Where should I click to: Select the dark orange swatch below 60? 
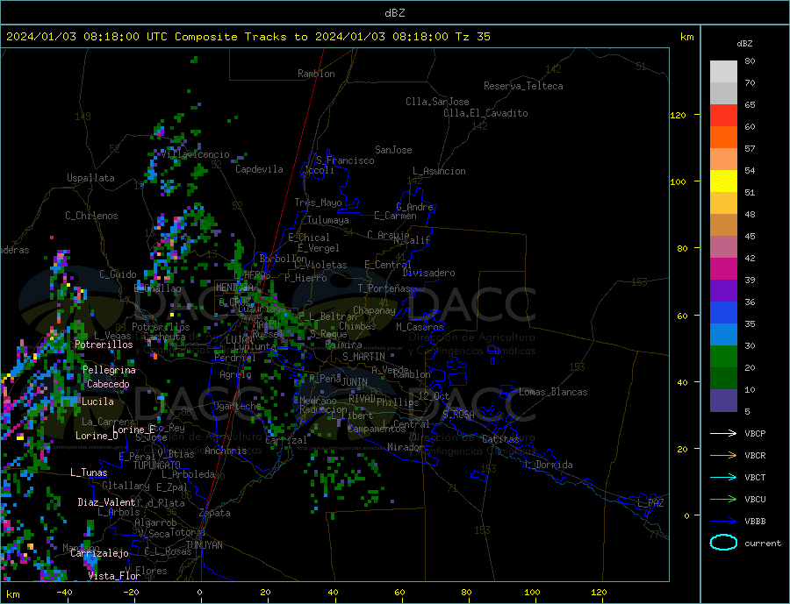pos(723,138)
